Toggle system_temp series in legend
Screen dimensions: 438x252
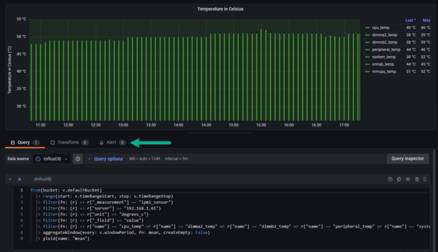tap(384, 57)
